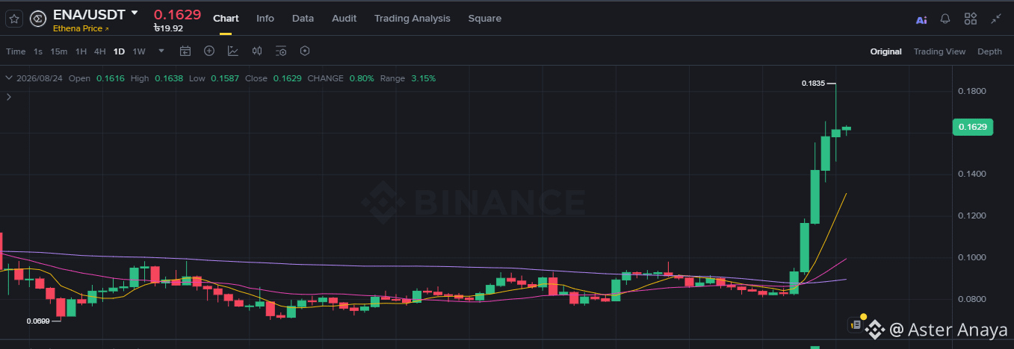Expand the drawing tools side panel arrow
The height and width of the screenshot is (349, 1014).
[x=8, y=97]
